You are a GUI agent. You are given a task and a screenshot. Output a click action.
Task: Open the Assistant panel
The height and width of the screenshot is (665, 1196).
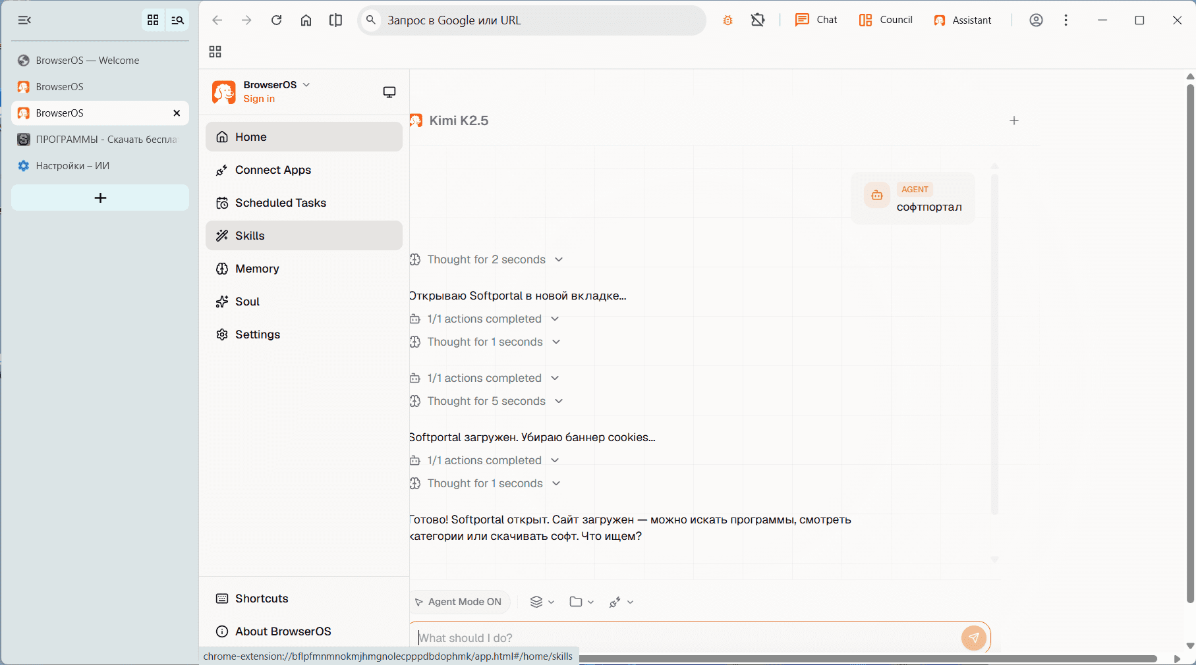[963, 20]
